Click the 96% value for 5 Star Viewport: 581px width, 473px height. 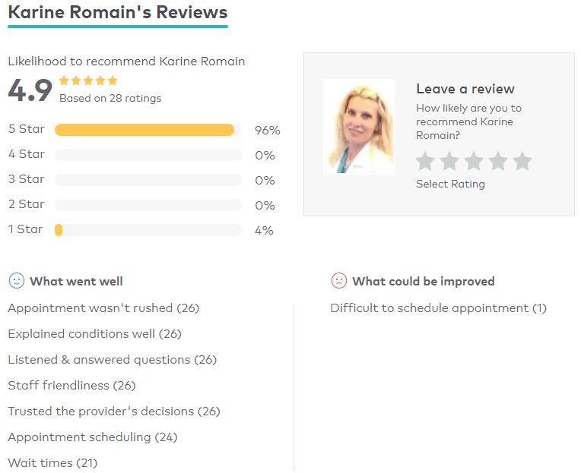tap(268, 130)
